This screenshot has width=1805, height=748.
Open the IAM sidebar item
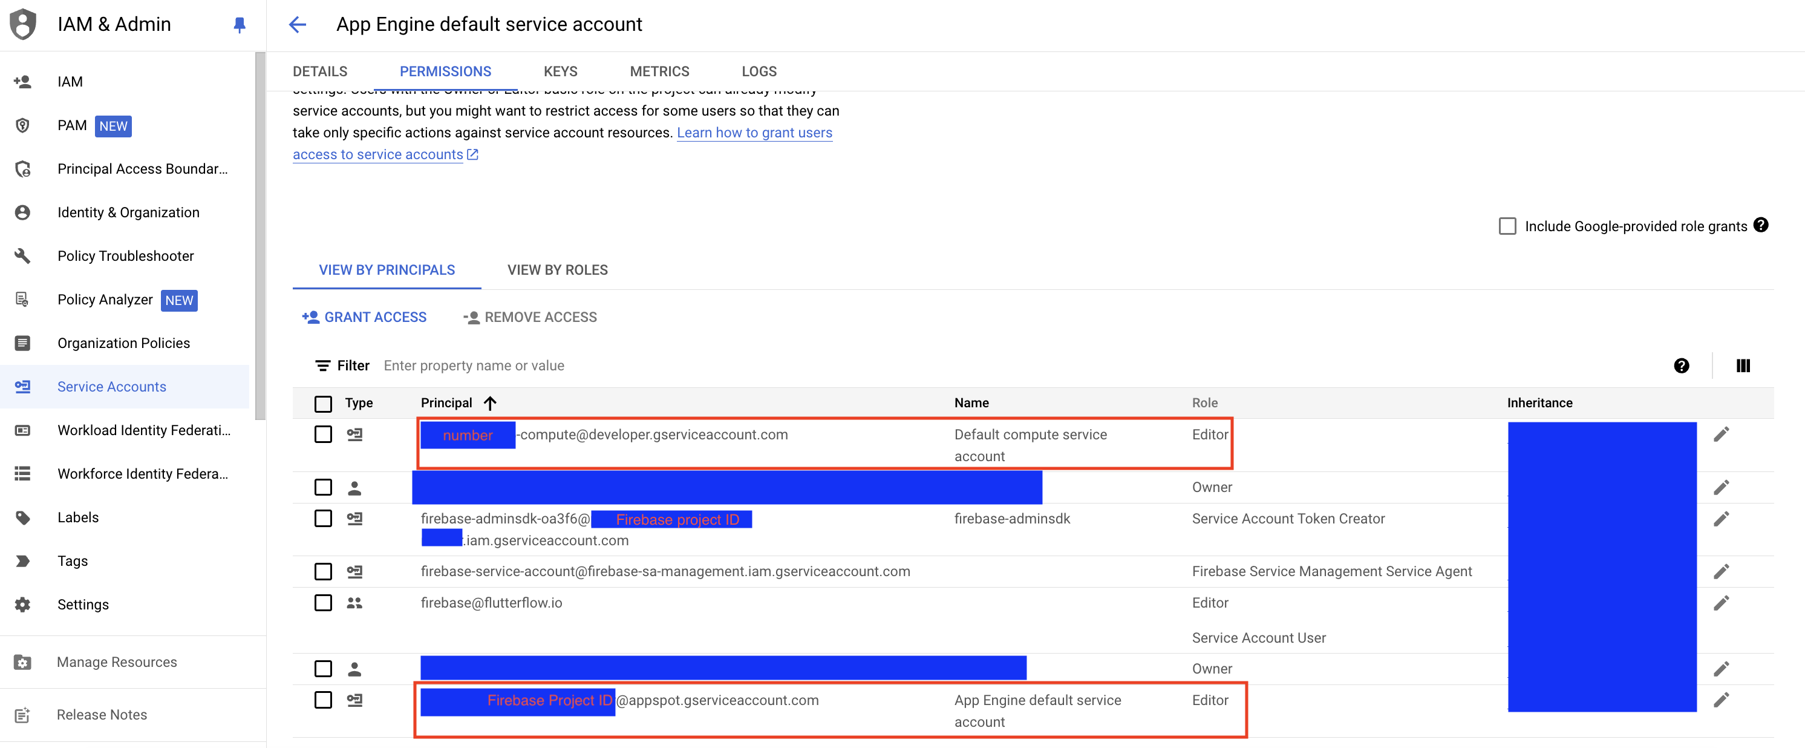(x=125, y=81)
